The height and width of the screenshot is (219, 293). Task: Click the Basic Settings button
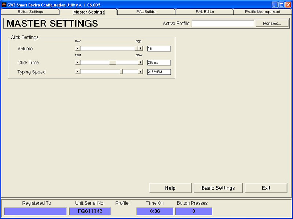click(x=218, y=188)
